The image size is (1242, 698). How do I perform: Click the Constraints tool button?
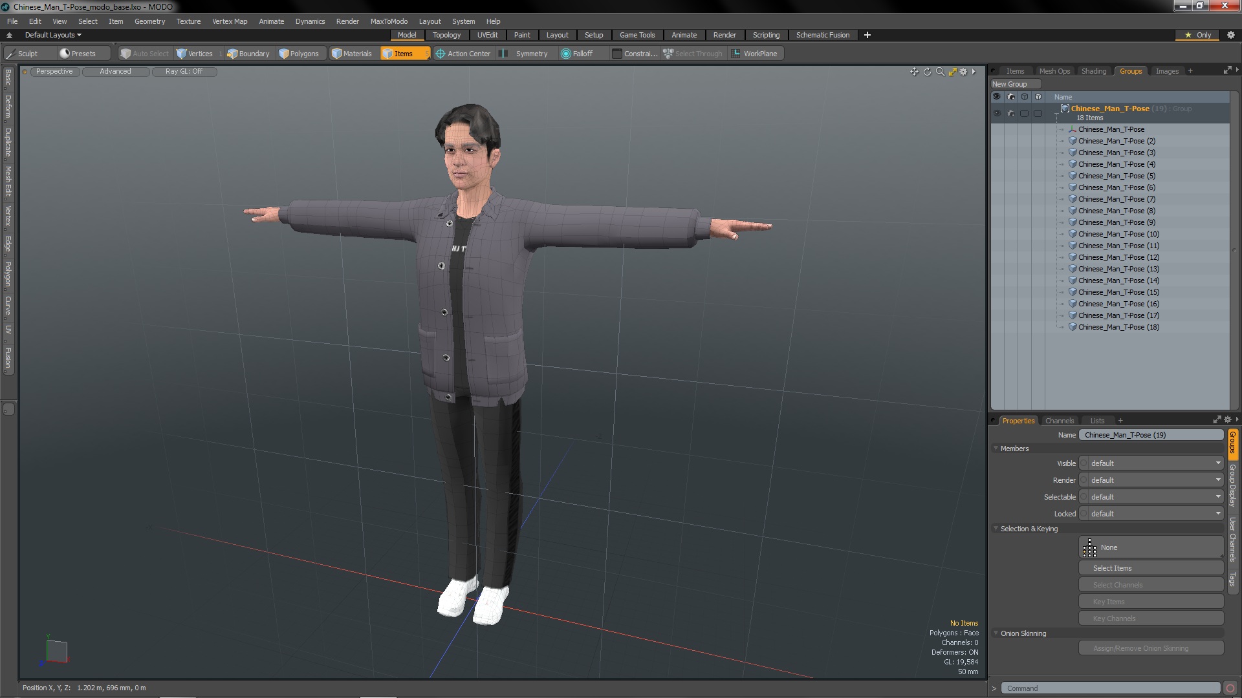pyautogui.click(x=635, y=54)
